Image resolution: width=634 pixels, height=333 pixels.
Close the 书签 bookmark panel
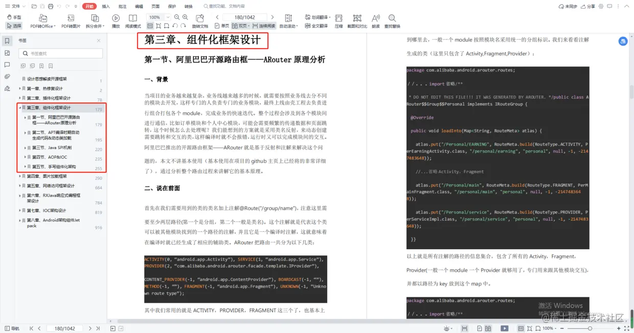99,41
